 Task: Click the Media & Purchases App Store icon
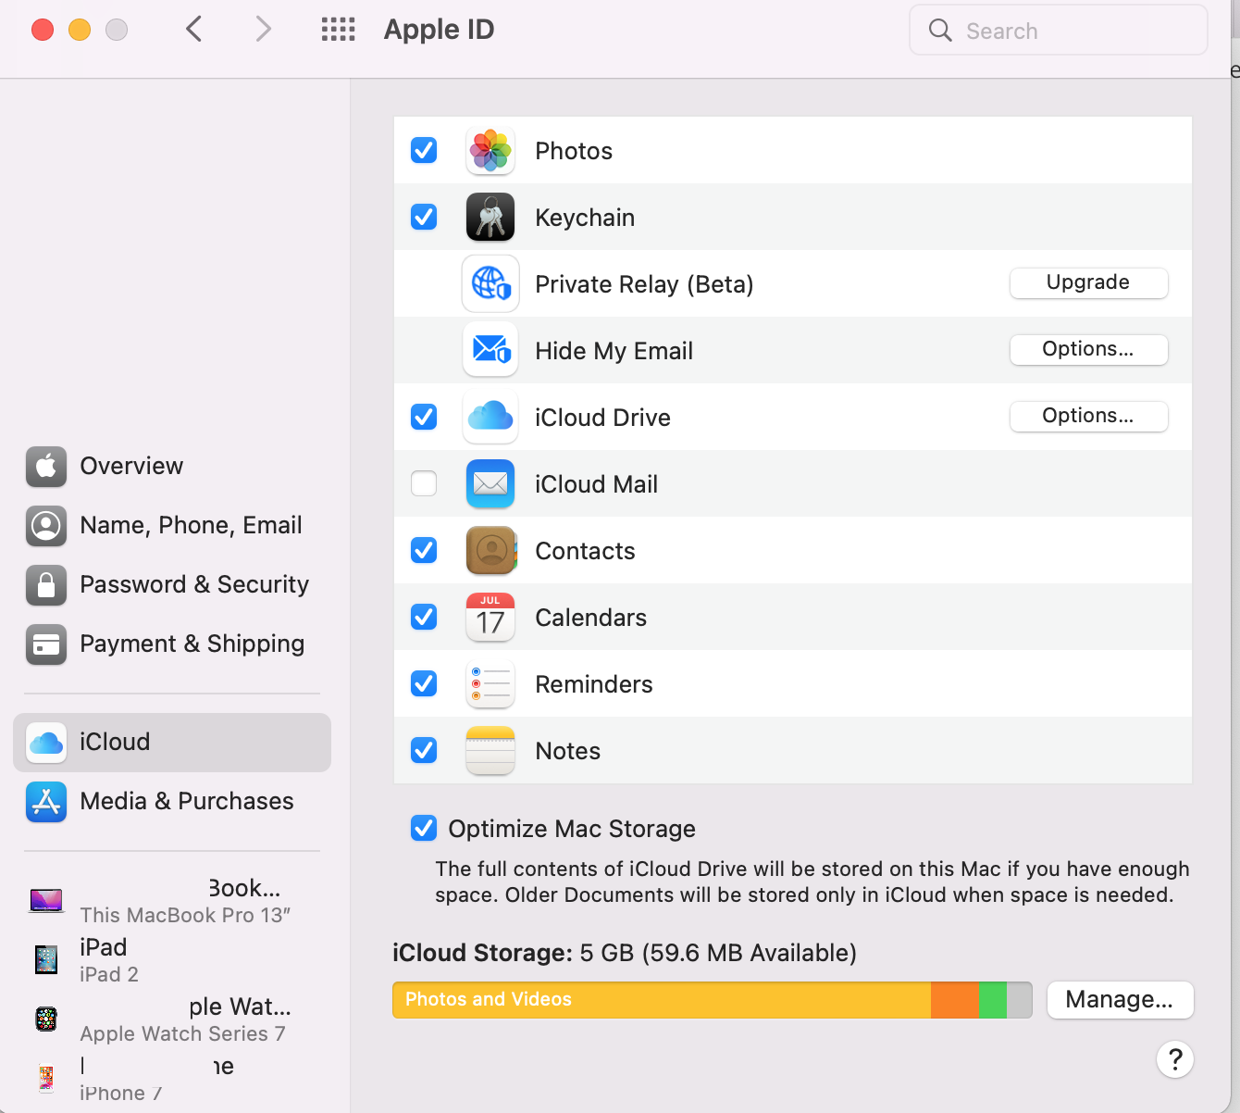click(x=46, y=802)
